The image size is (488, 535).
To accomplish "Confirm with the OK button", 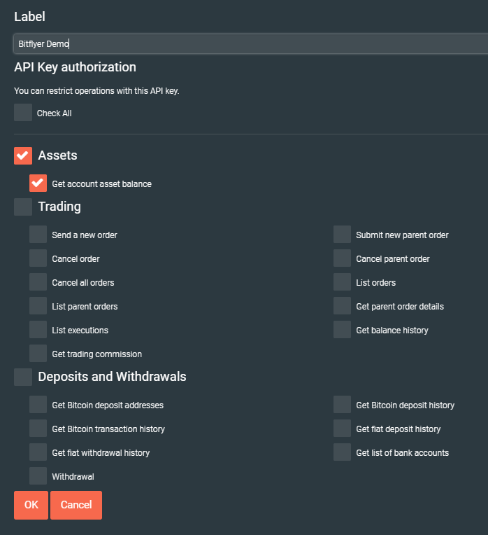I will coord(31,505).
